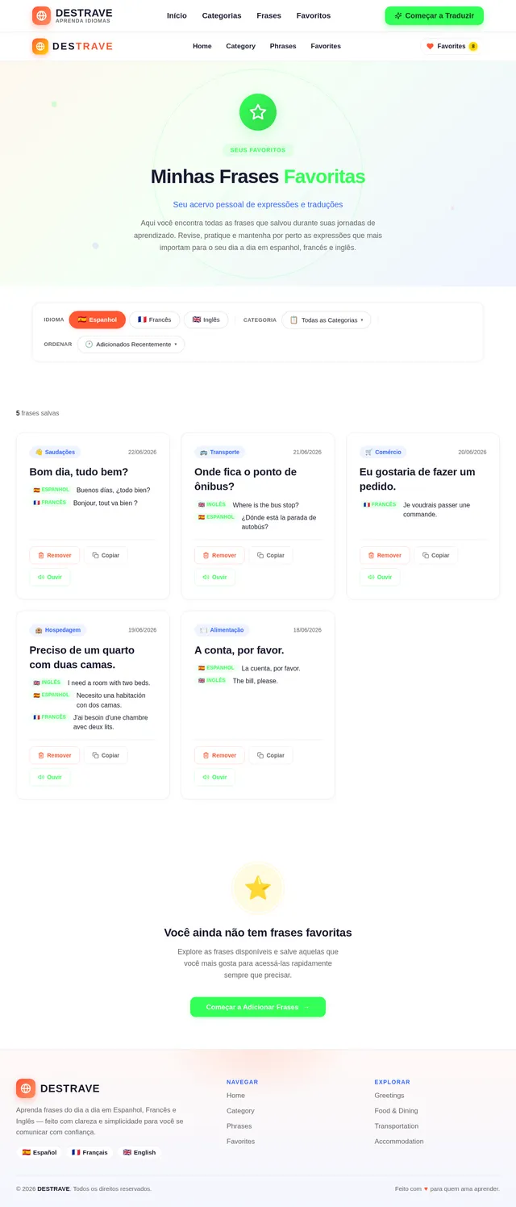Remove the 'Bom dia, tudo bem?' phrase

pos(55,555)
